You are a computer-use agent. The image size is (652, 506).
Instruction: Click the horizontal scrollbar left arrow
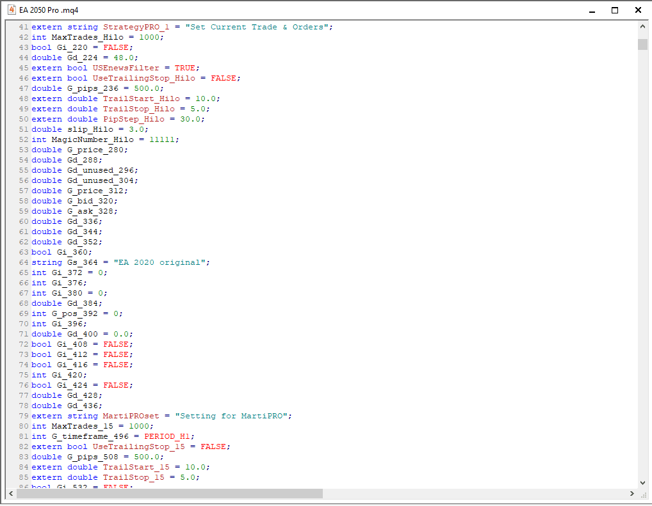tap(11, 494)
